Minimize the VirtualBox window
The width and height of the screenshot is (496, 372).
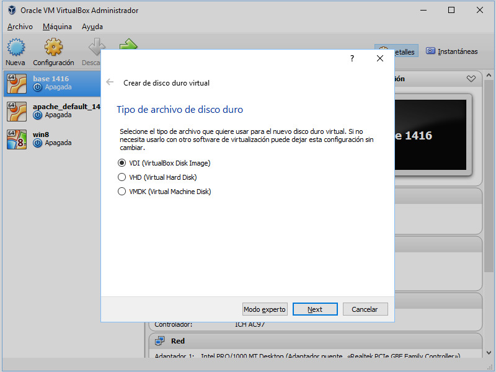tap(423, 10)
